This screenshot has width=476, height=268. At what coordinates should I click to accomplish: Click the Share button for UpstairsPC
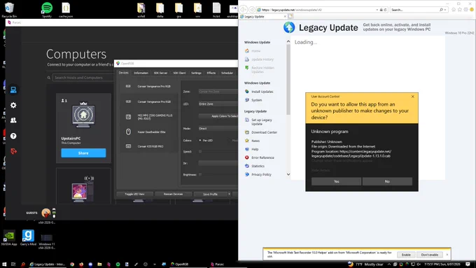[x=83, y=153]
